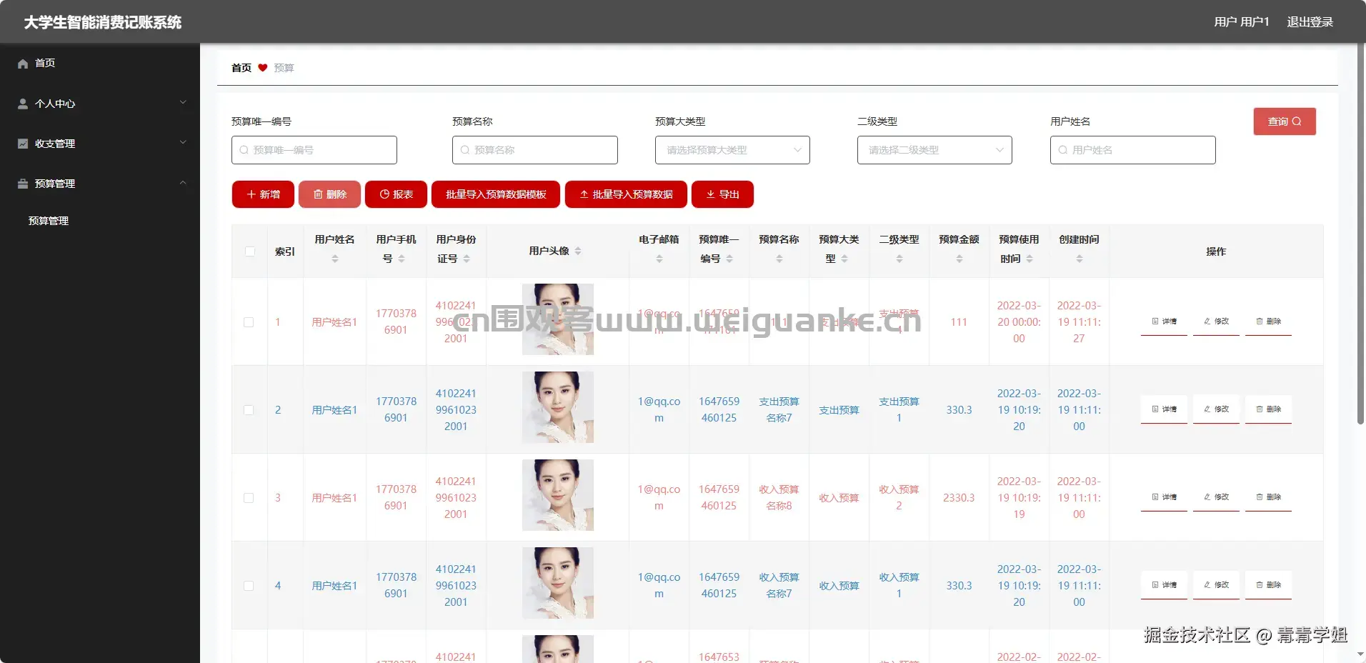Sort table by 二级类型 column arrows
Image resolution: width=1366 pixels, height=663 pixels.
point(899,259)
